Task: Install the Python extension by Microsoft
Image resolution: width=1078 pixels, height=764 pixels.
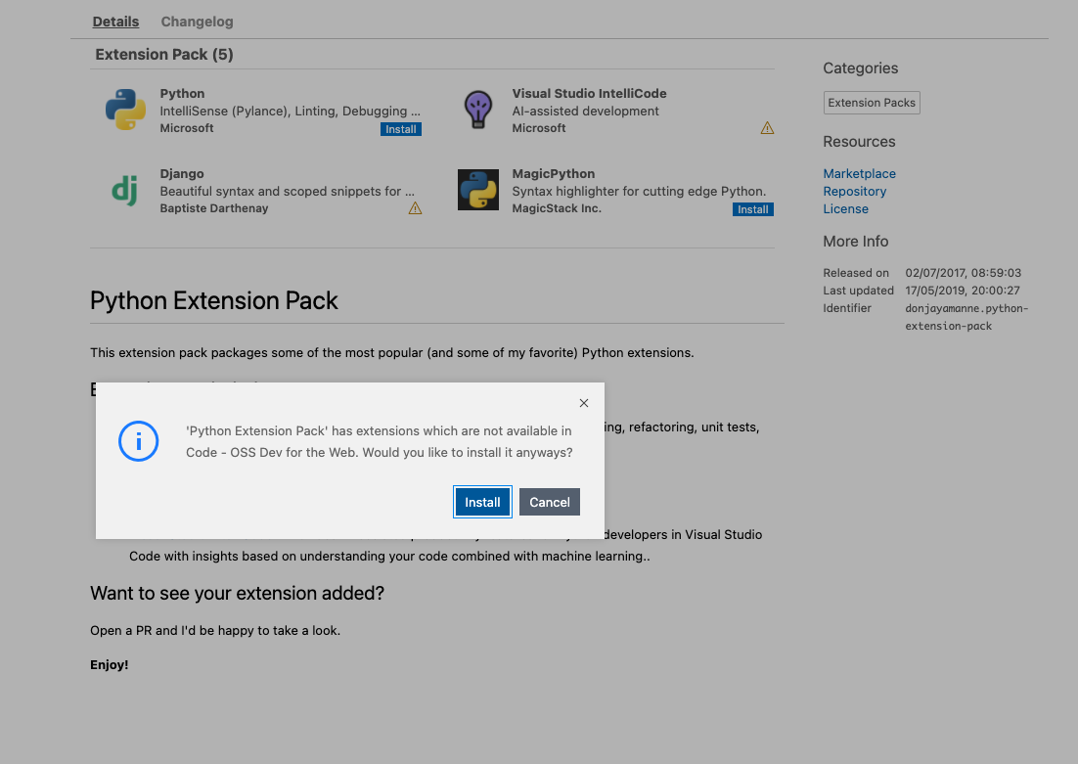Action: click(400, 128)
